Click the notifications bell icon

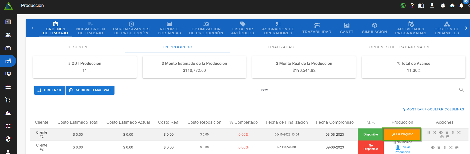[x=461, y=6]
